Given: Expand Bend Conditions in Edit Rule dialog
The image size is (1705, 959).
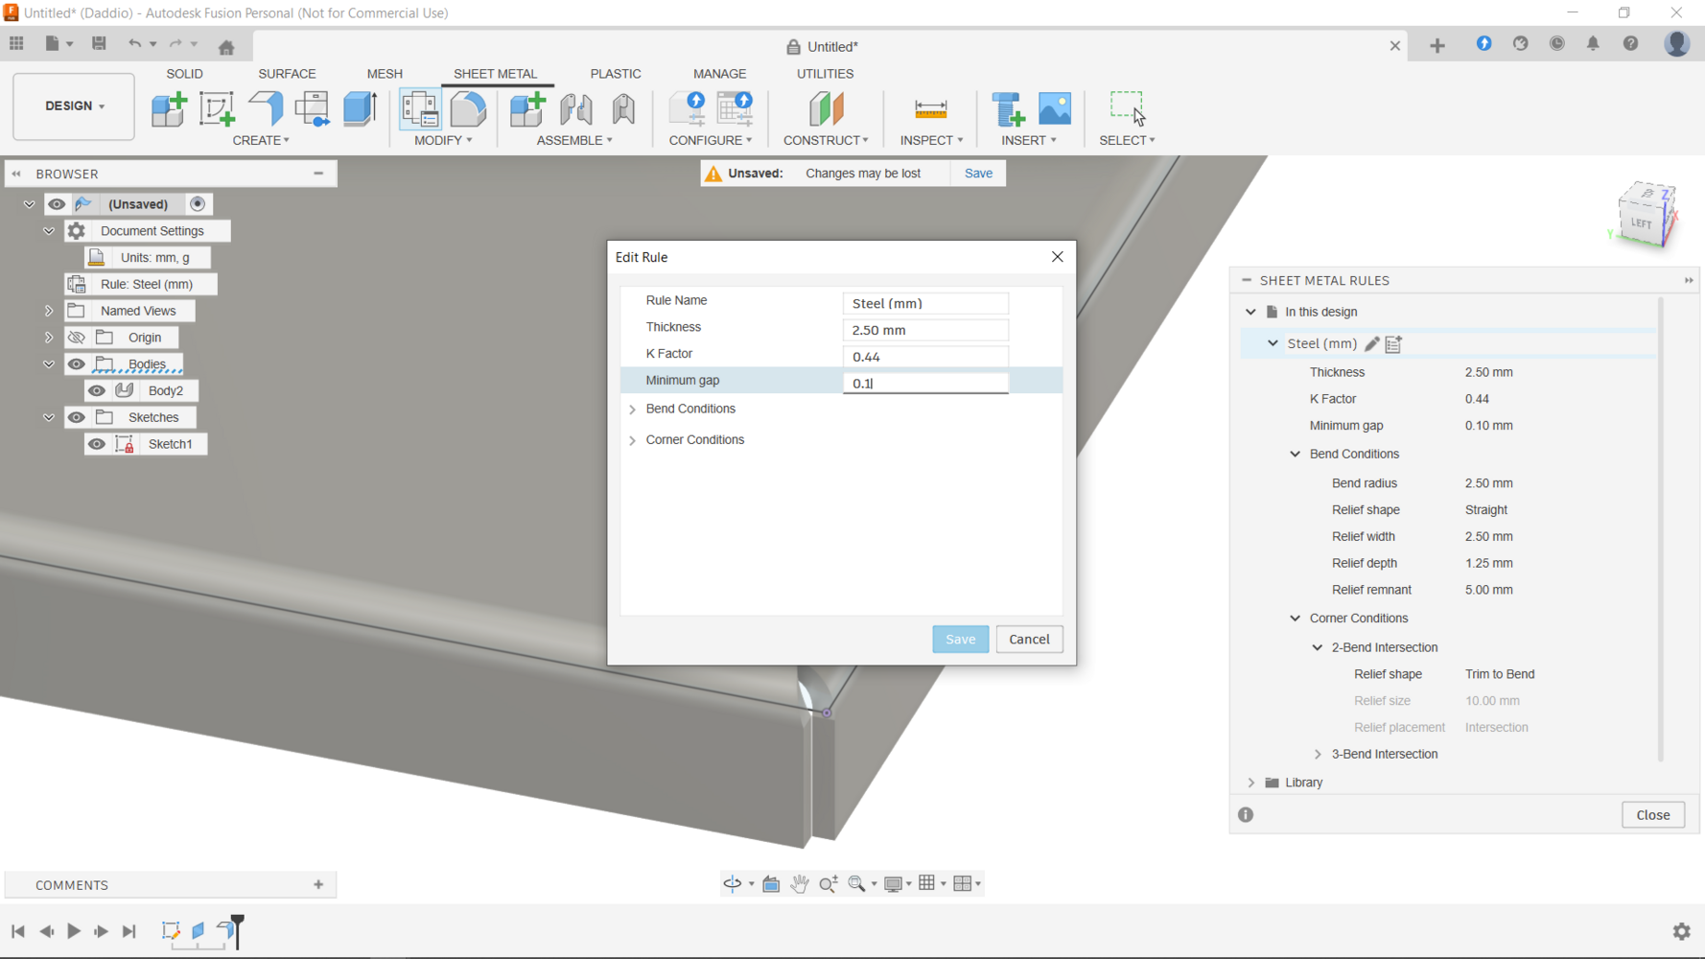Looking at the screenshot, I should (x=633, y=409).
